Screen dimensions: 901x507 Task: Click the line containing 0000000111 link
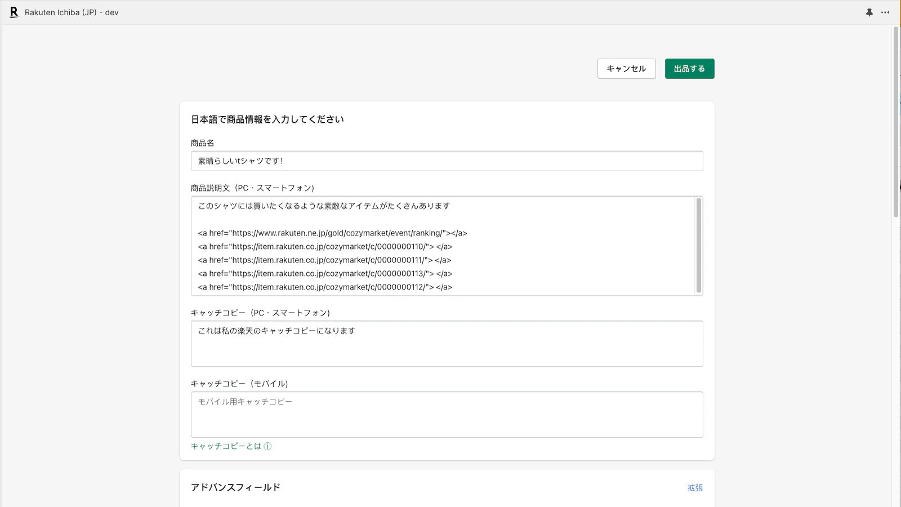tap(324, 260)
